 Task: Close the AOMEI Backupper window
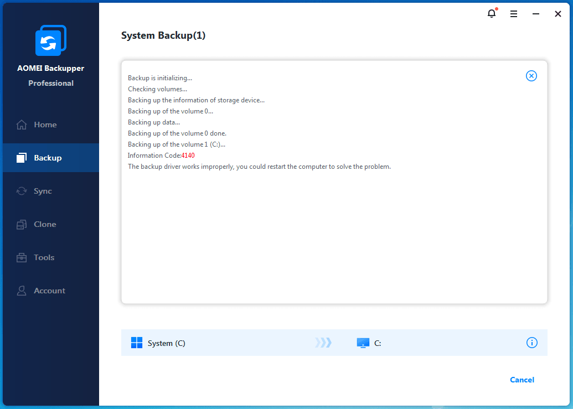557,14
